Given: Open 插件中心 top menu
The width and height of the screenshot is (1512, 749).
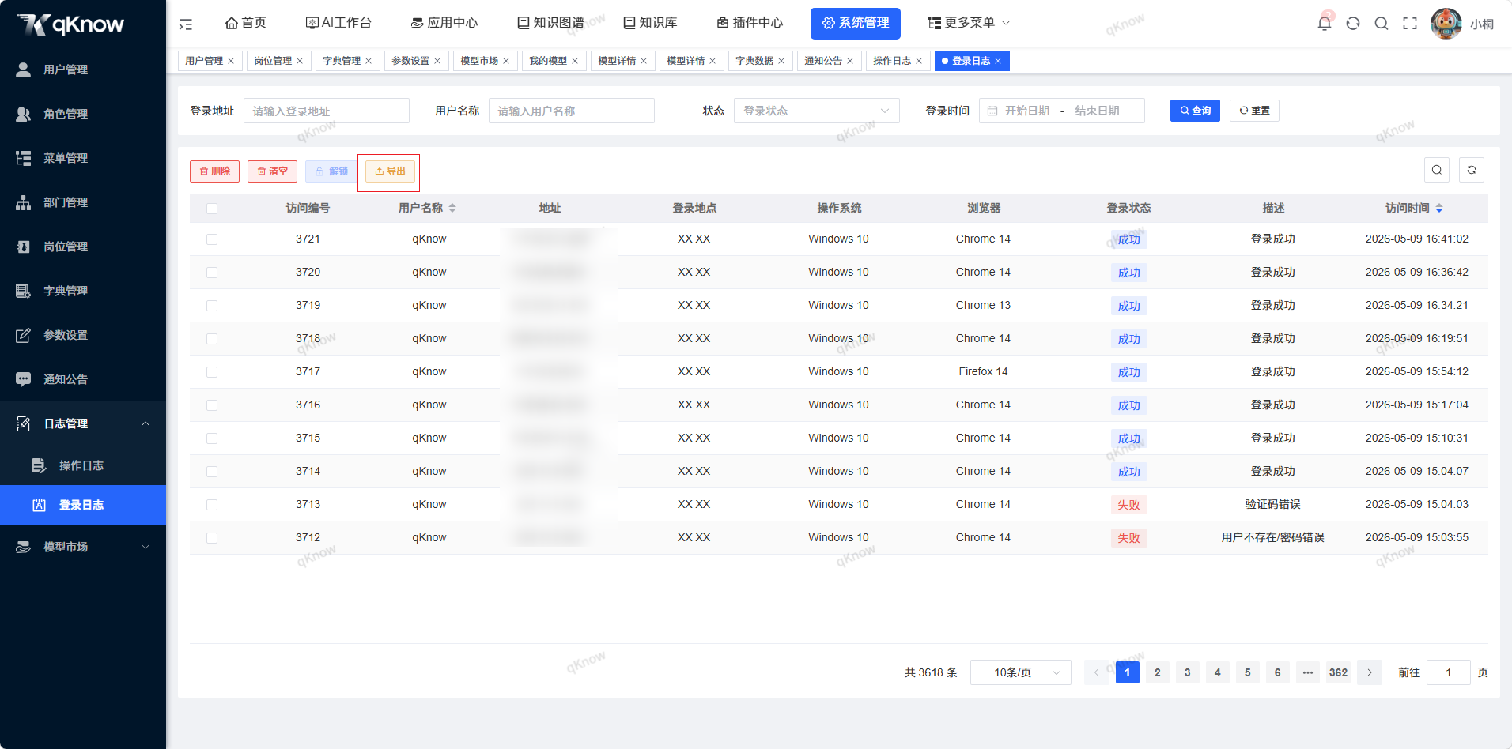Looking at the screenshot, I should point(750,23).
